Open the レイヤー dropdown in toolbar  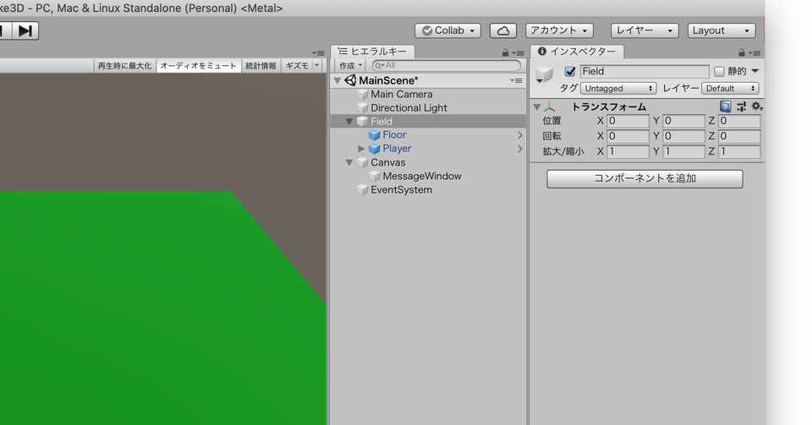pos(645,30)
